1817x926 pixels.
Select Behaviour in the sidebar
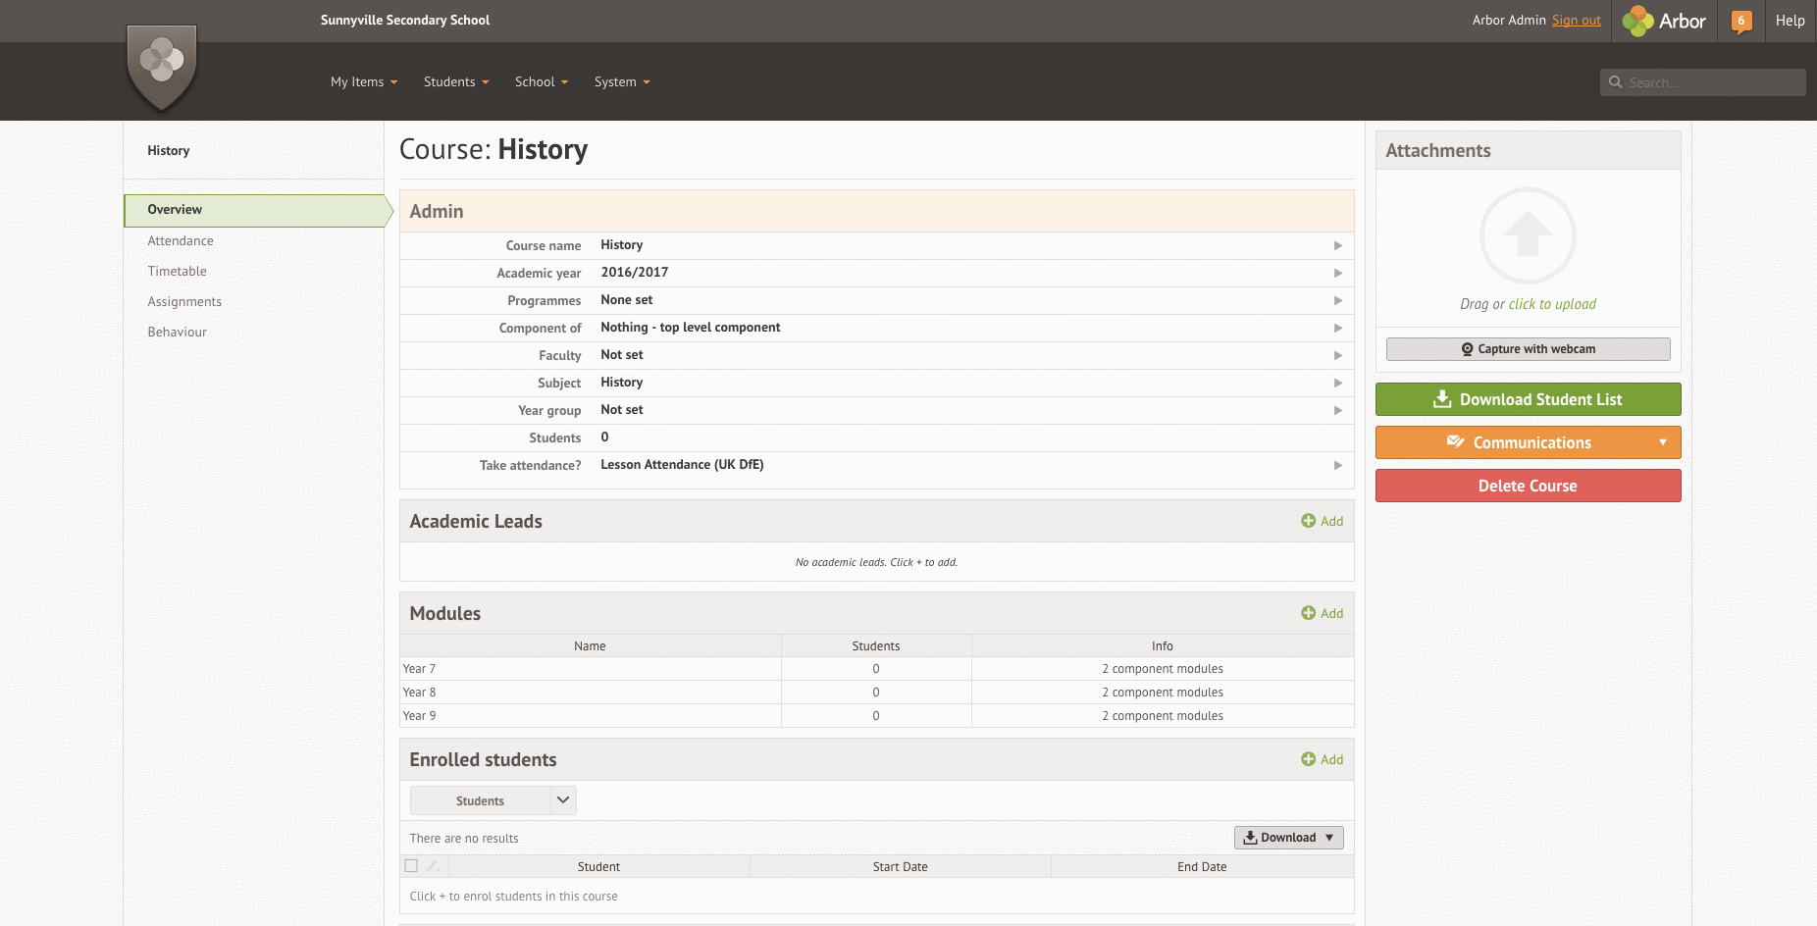tap(178, 333)
